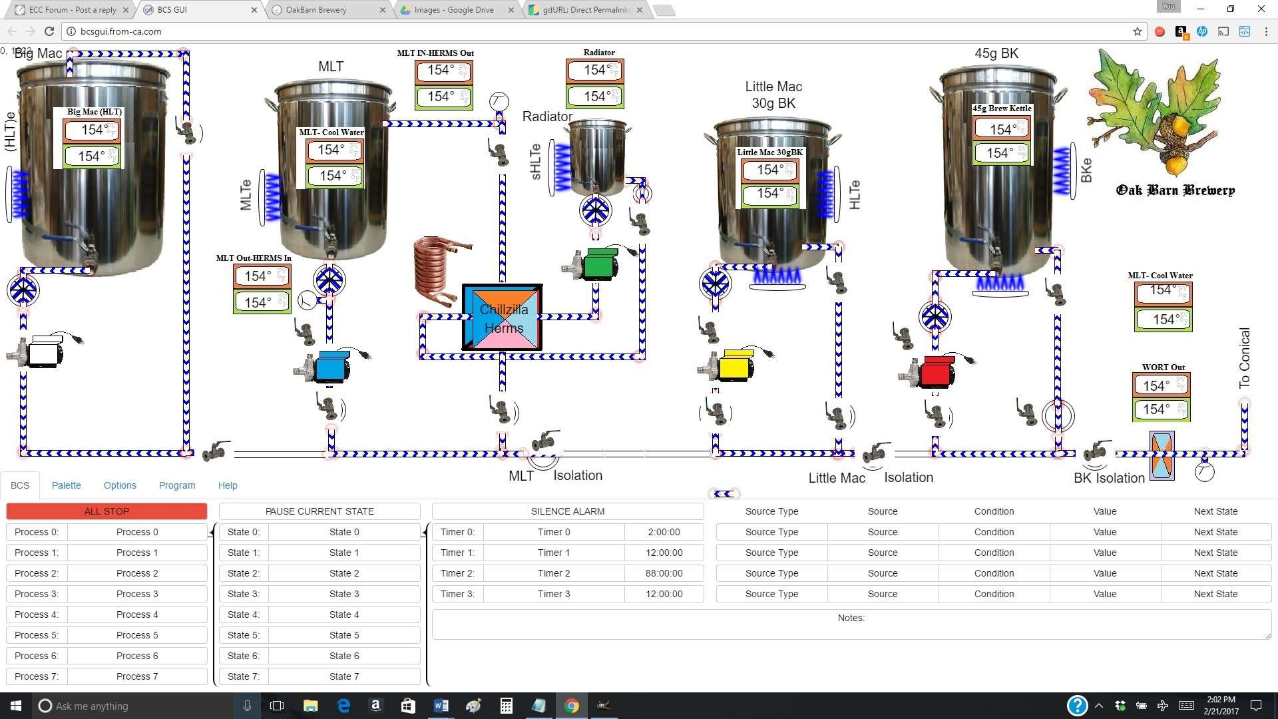Open the taskbar calculator app
This screenshot has width=1278, height=719.
(506, 706)
